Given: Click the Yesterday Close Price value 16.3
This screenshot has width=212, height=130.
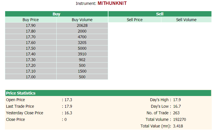Looking at the screenshot, I should (x=68, y=113).
